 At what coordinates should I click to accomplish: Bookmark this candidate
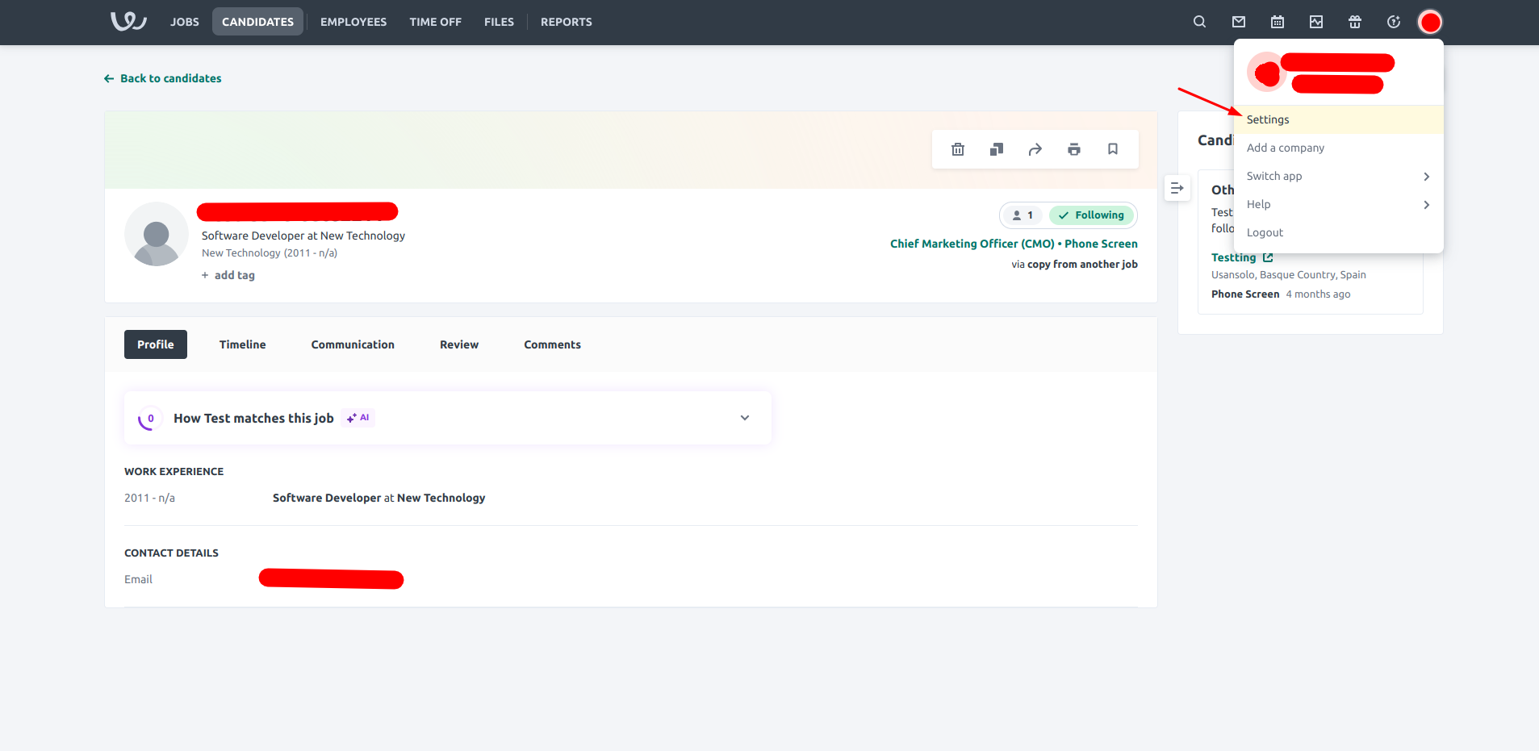1113,149
